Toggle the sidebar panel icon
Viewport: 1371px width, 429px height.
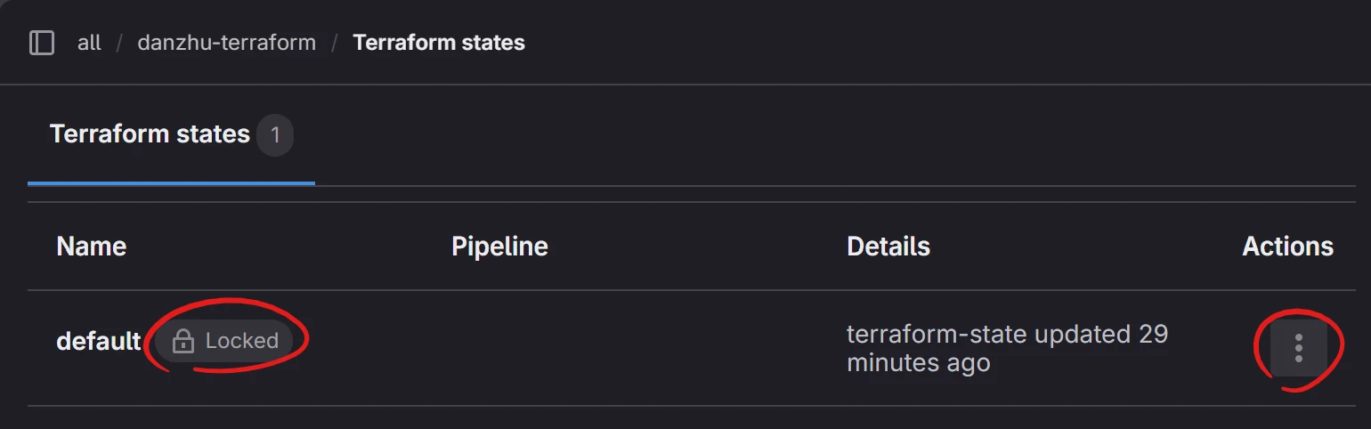(42, 43)
